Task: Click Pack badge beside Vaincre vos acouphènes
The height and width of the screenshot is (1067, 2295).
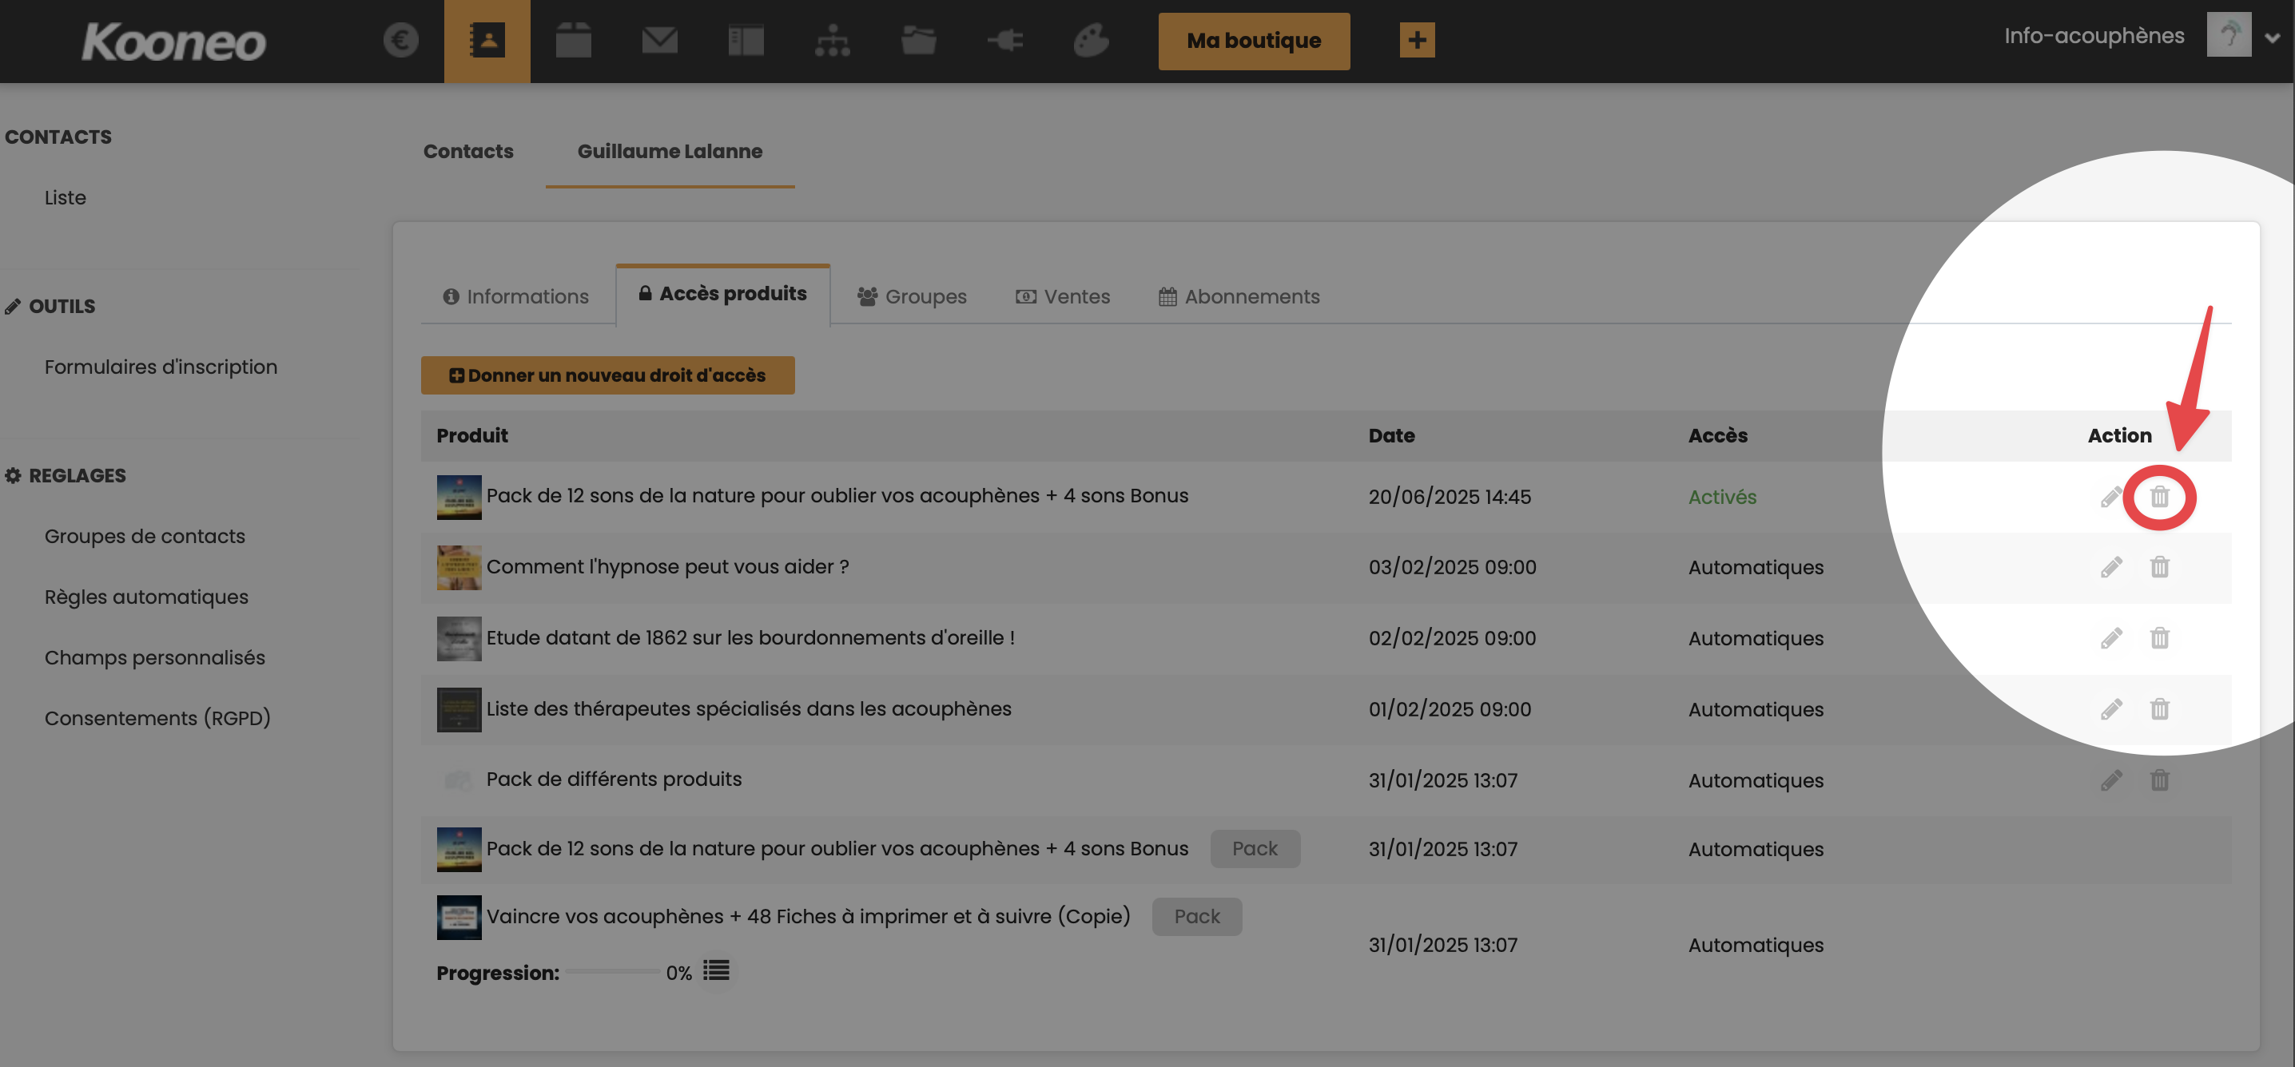Action: click(1196, 917)
